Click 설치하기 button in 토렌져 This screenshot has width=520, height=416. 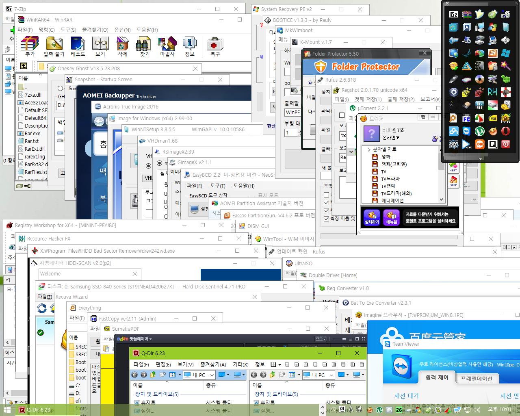click(372, 218)
